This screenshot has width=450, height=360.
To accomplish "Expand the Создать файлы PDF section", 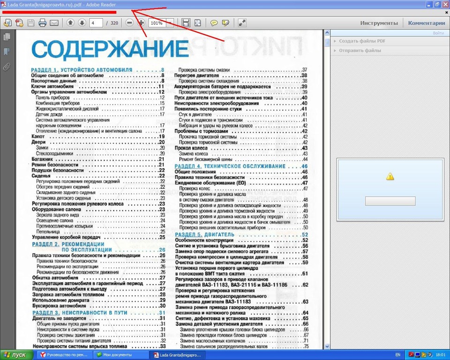I will tap(362, 41).
